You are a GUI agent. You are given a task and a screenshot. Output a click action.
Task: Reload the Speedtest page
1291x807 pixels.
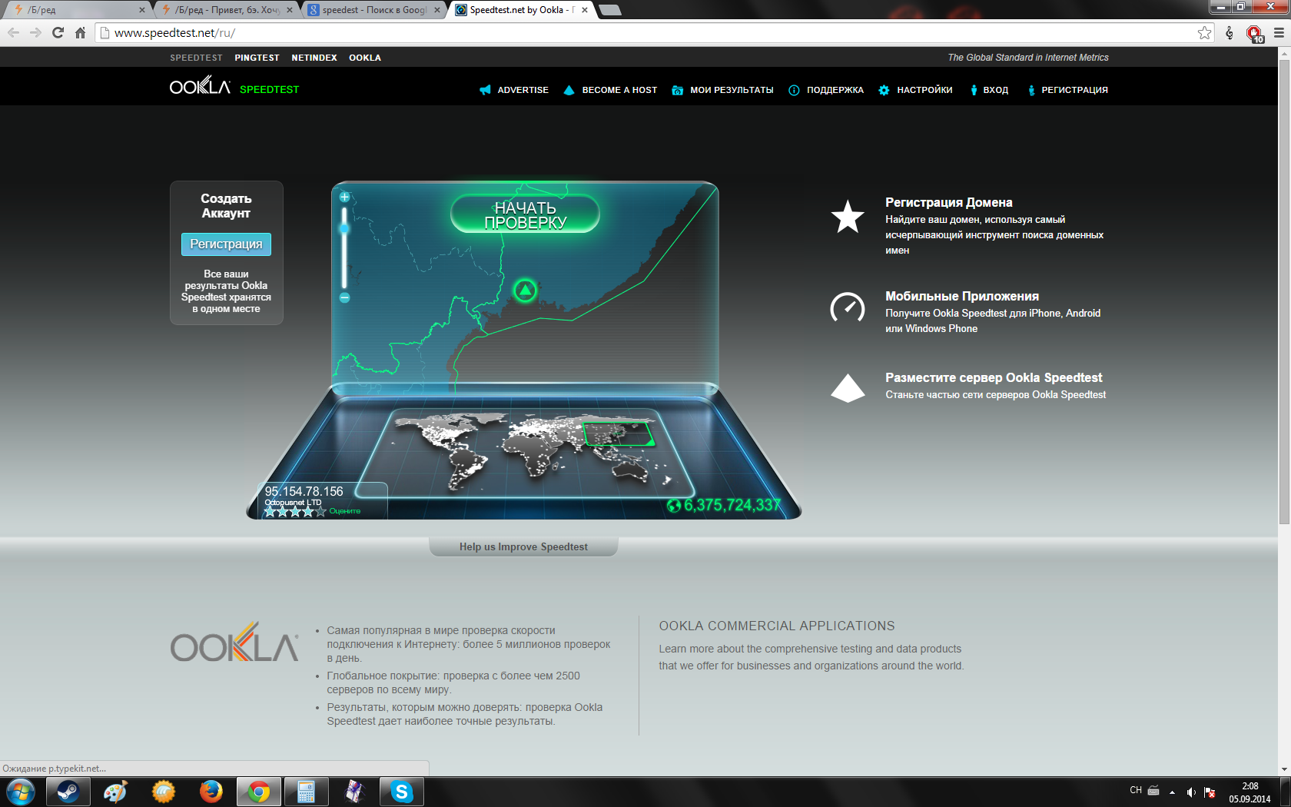[x=58, y=32]
